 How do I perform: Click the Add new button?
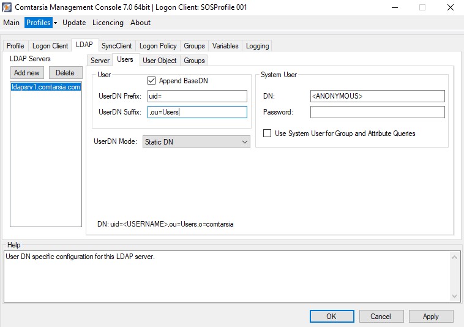pos(27,73)
